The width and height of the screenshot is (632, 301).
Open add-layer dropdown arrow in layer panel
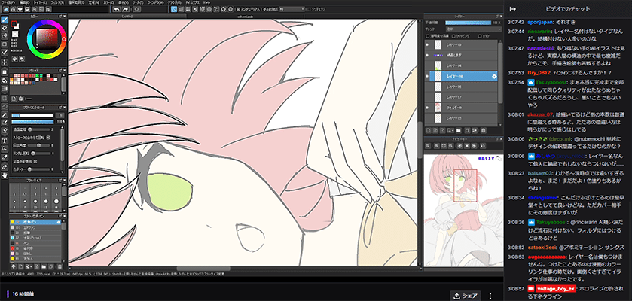[453, 130]
